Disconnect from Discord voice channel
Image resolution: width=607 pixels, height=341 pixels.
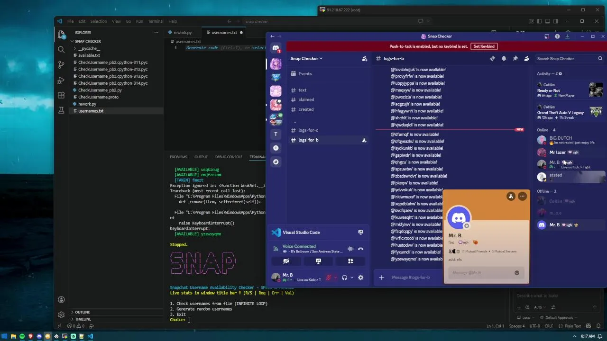[x=360, y=249]
